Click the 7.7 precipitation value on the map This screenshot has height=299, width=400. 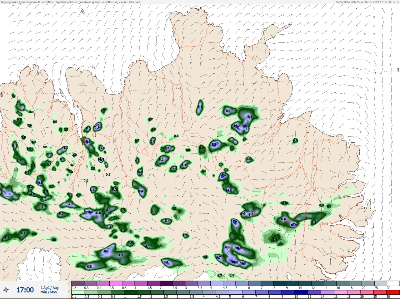[x=22, y=109]
